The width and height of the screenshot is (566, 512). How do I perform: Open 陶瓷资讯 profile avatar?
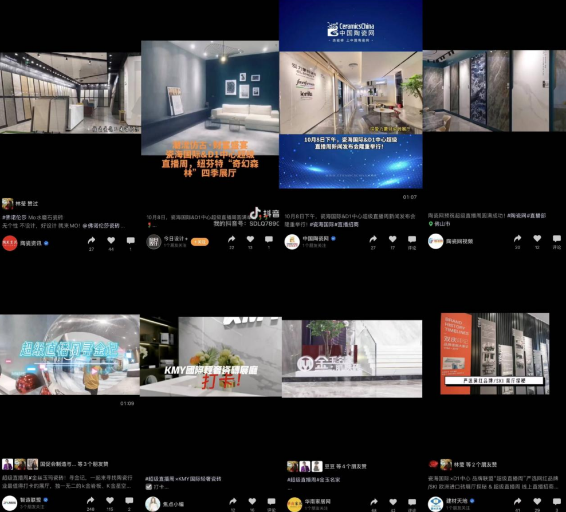pos(10,243)
